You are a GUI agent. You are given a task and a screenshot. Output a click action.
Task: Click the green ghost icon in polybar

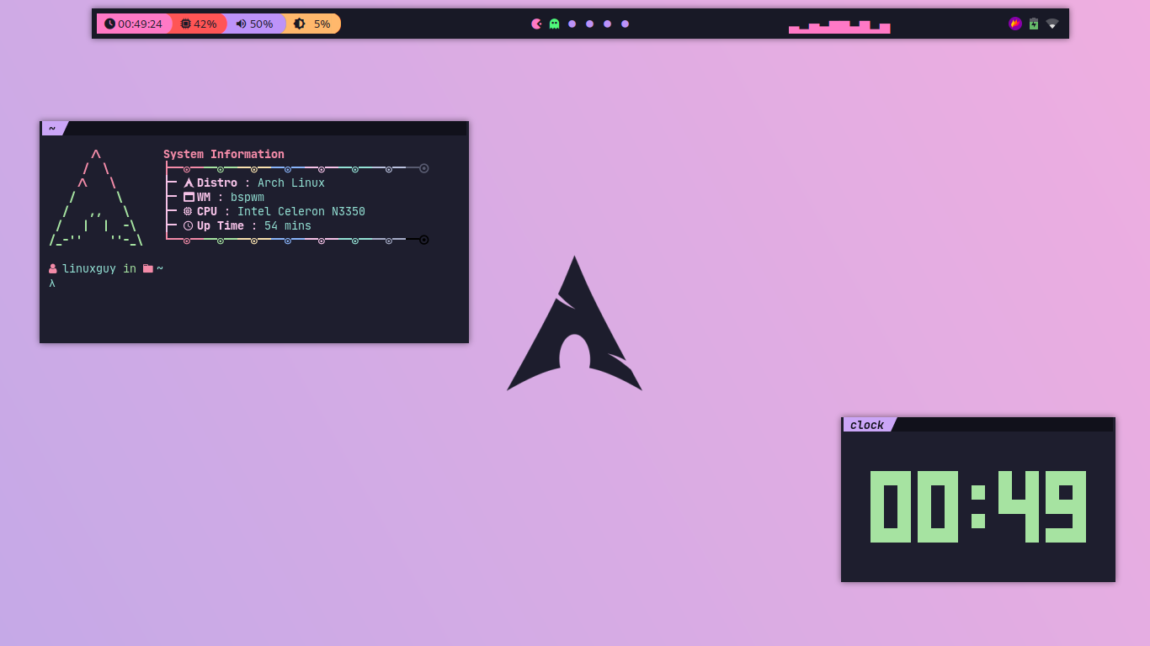tap(554, 24)
